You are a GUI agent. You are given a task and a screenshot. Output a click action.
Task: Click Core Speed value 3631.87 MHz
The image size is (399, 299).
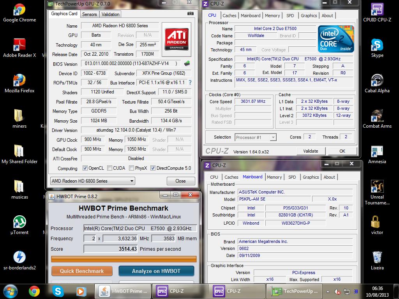(x=253, y=102)
